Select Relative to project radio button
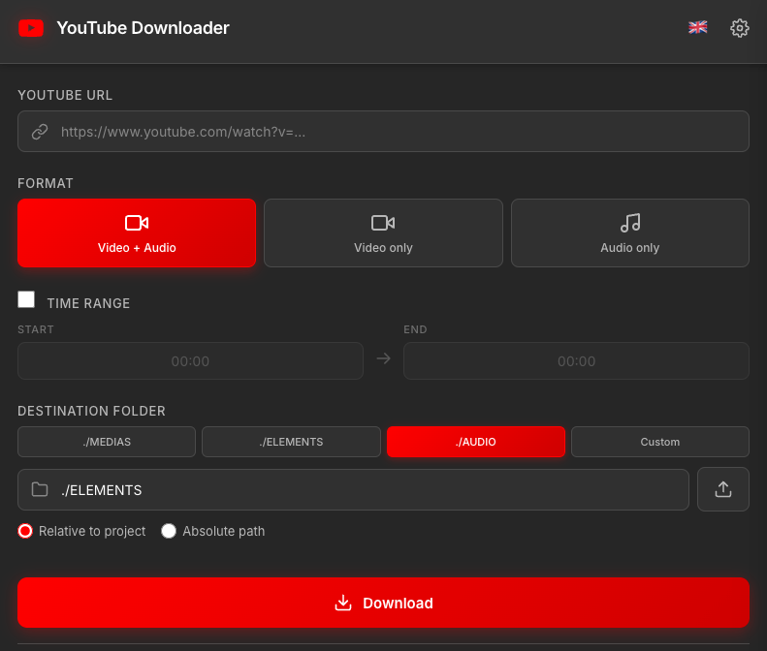 tap(25, 531)
